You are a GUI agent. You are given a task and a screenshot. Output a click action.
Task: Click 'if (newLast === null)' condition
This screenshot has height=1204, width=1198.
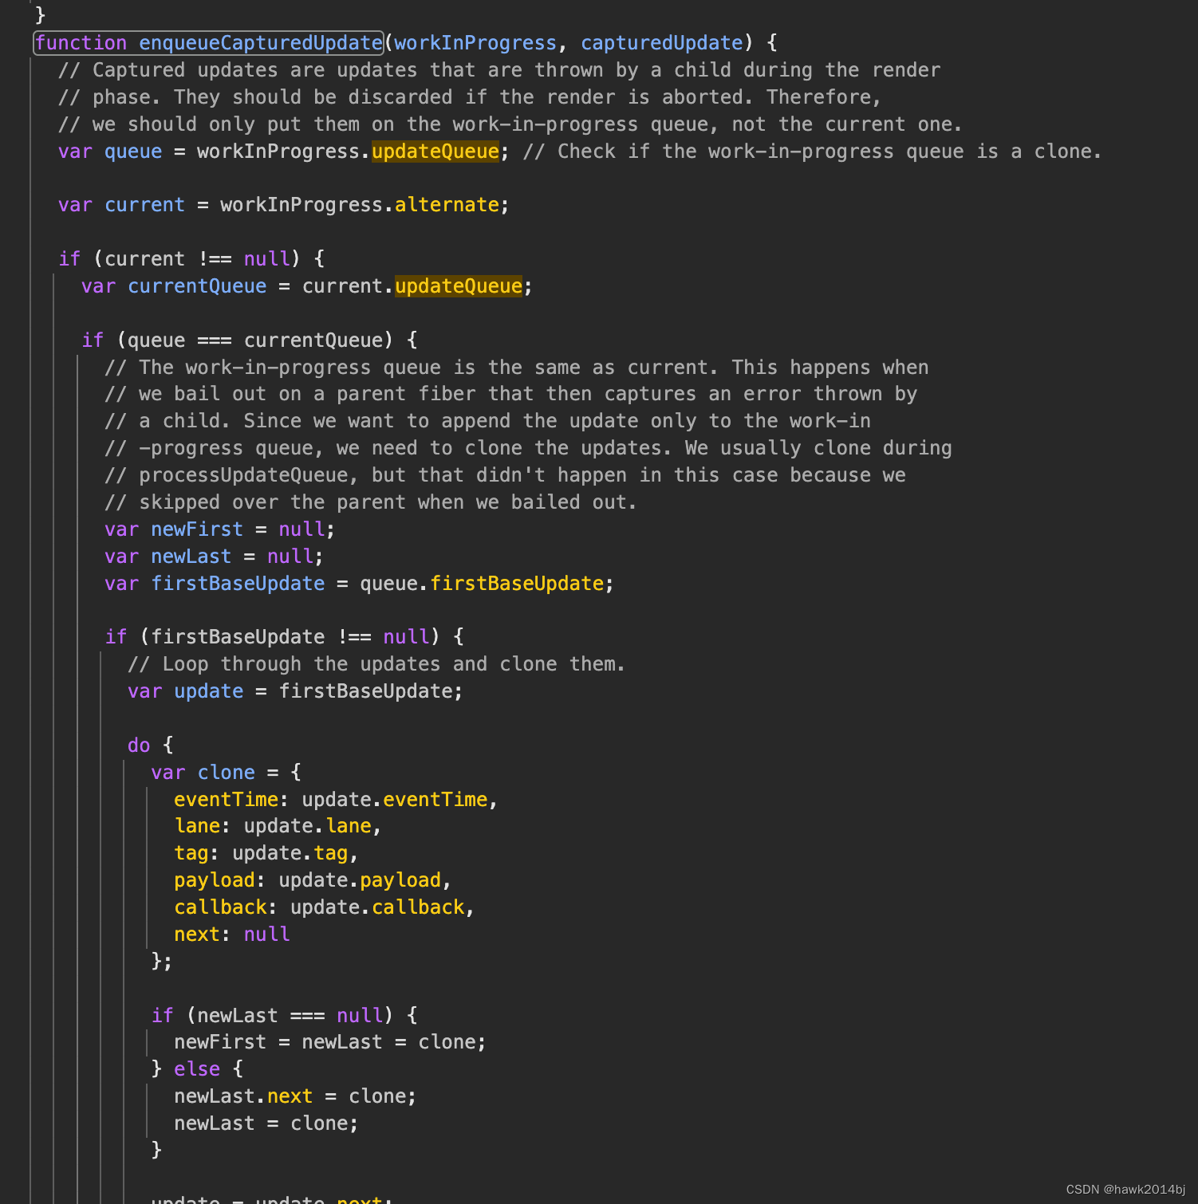pyautogui.click(x=285, y=1016)
